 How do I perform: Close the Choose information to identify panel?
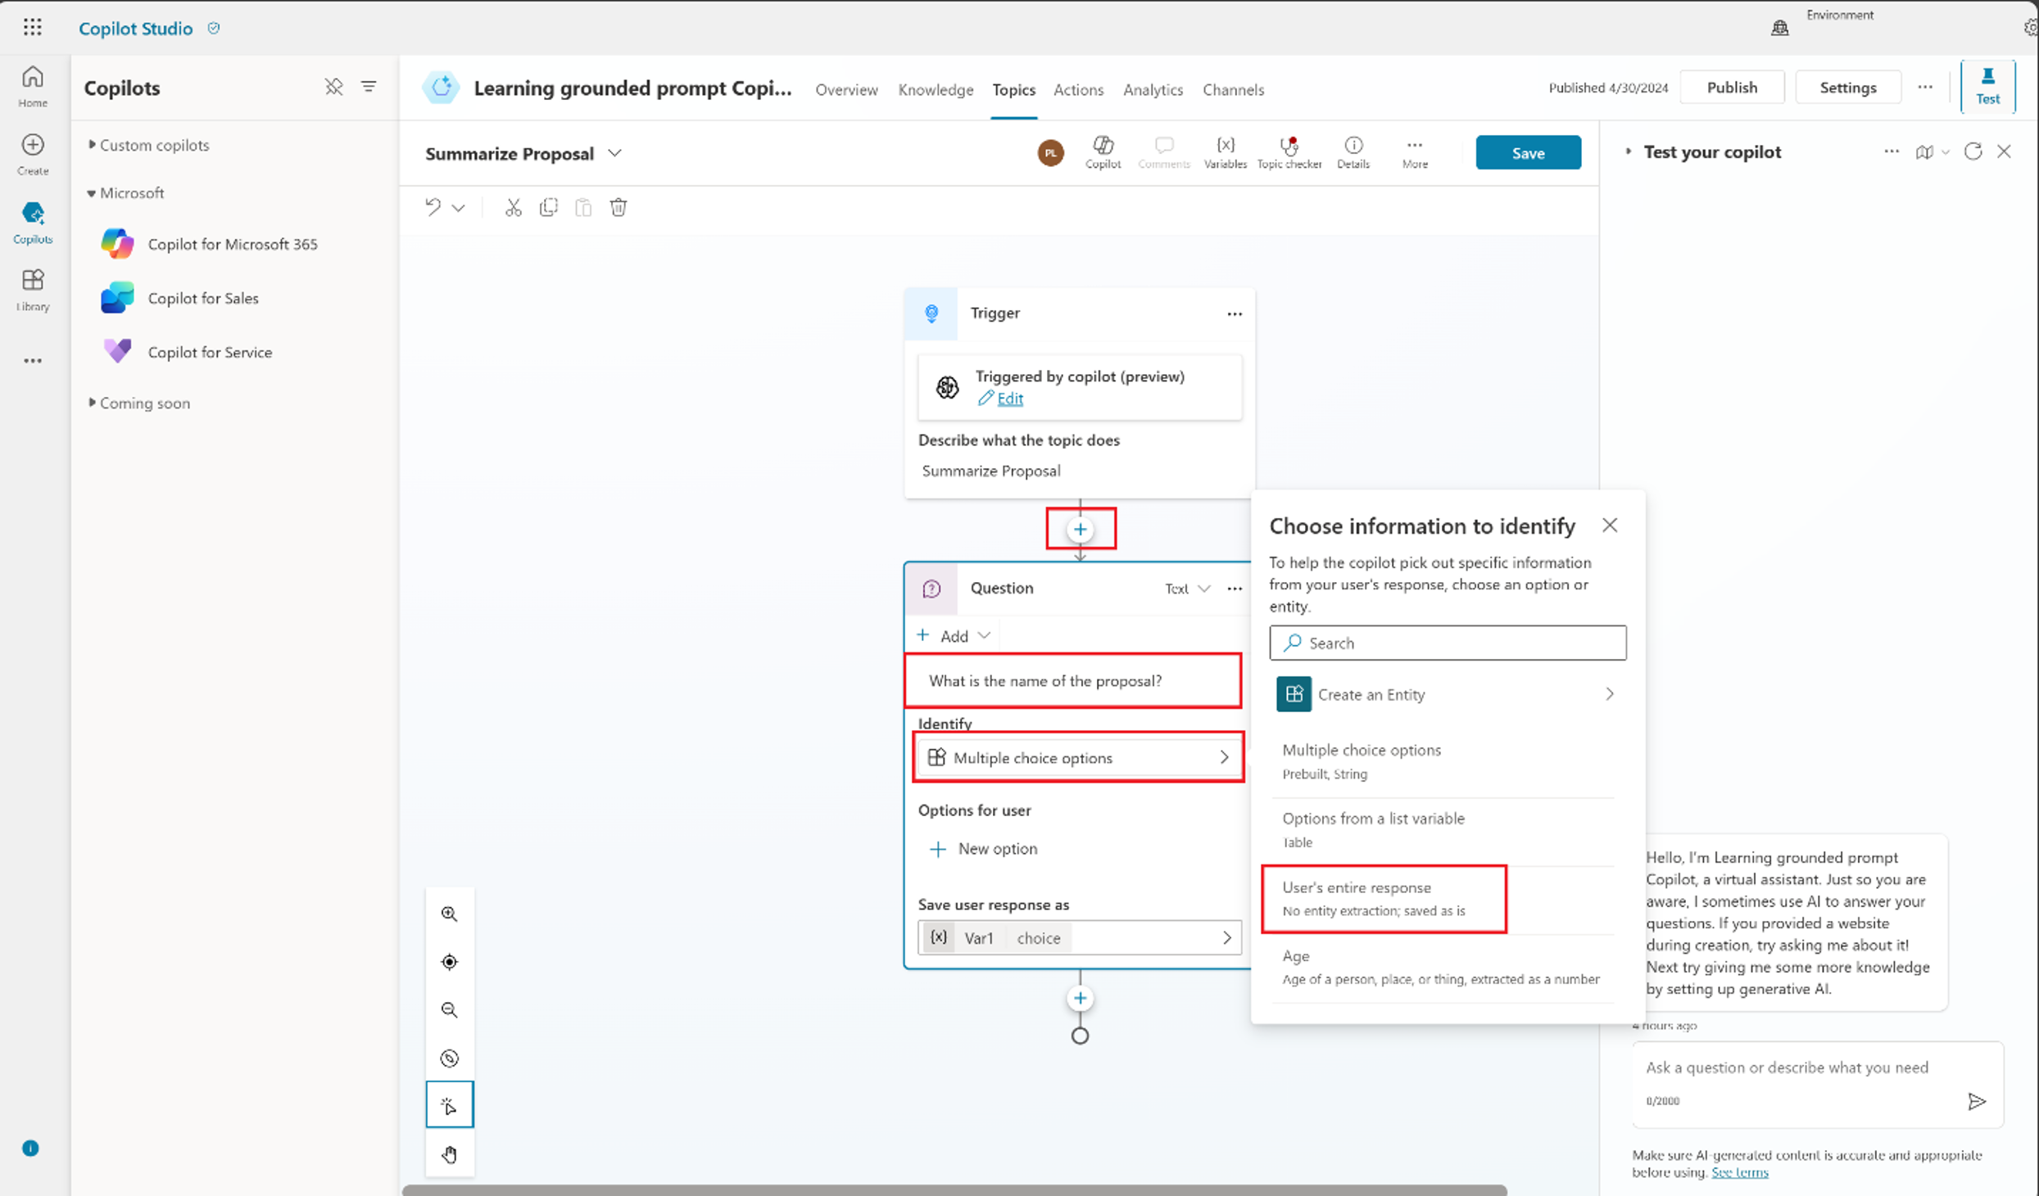click(x=1610, y=525)
